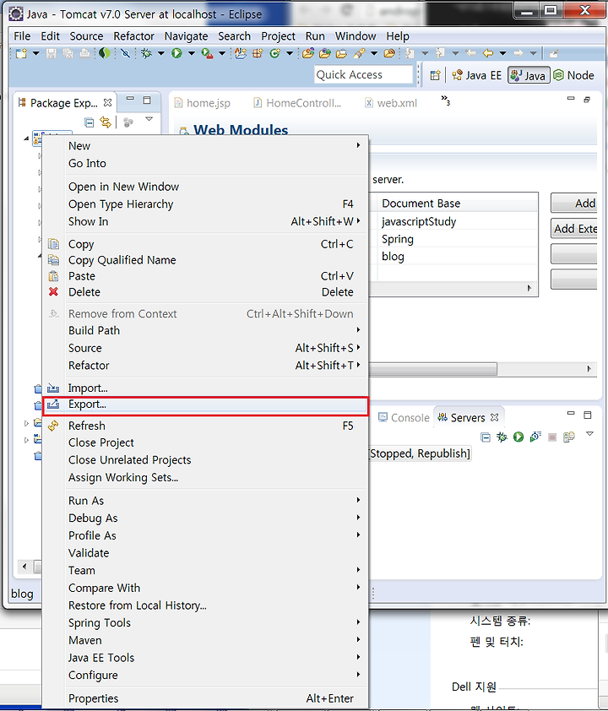Close the Servers tab

click(495, 417)
